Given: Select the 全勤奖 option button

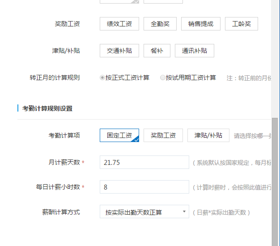Looking at the screenshot, I should point(160,24).
